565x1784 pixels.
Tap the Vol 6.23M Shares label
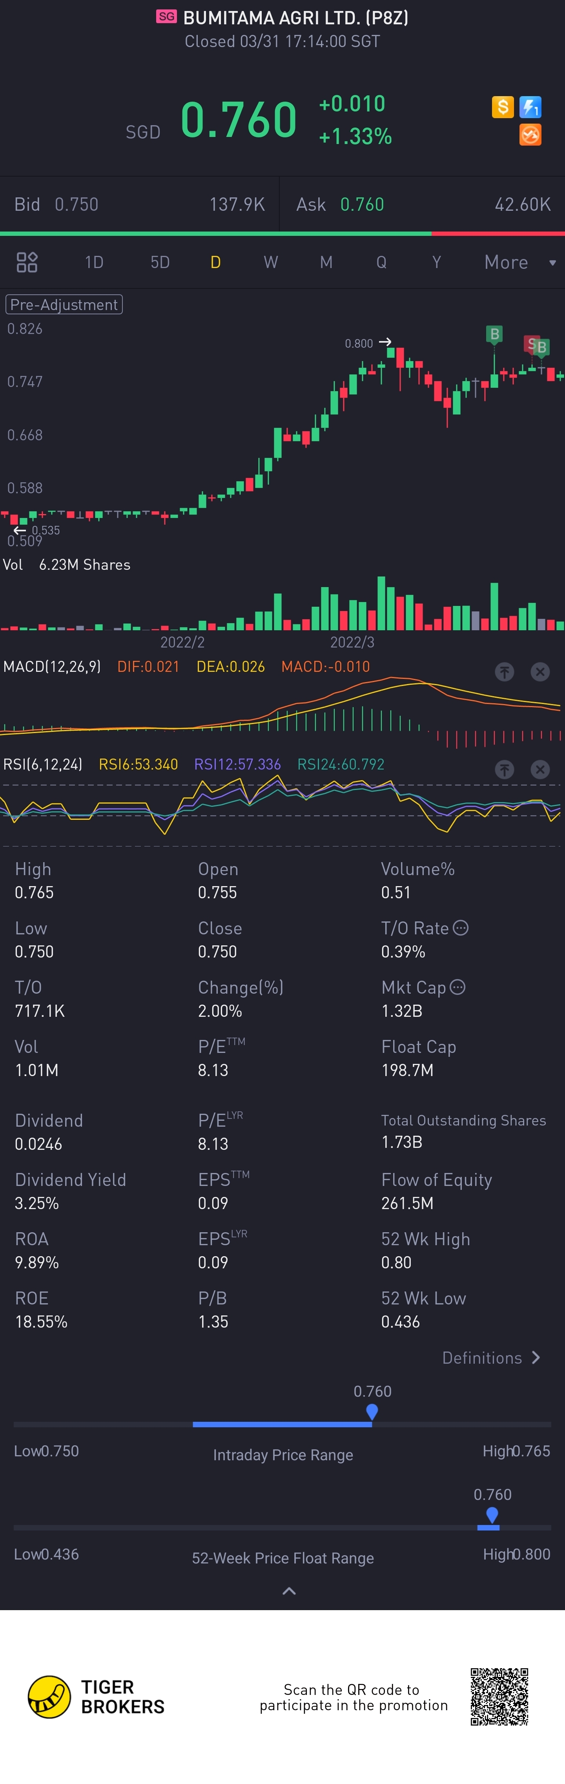(x=66, y=565)
